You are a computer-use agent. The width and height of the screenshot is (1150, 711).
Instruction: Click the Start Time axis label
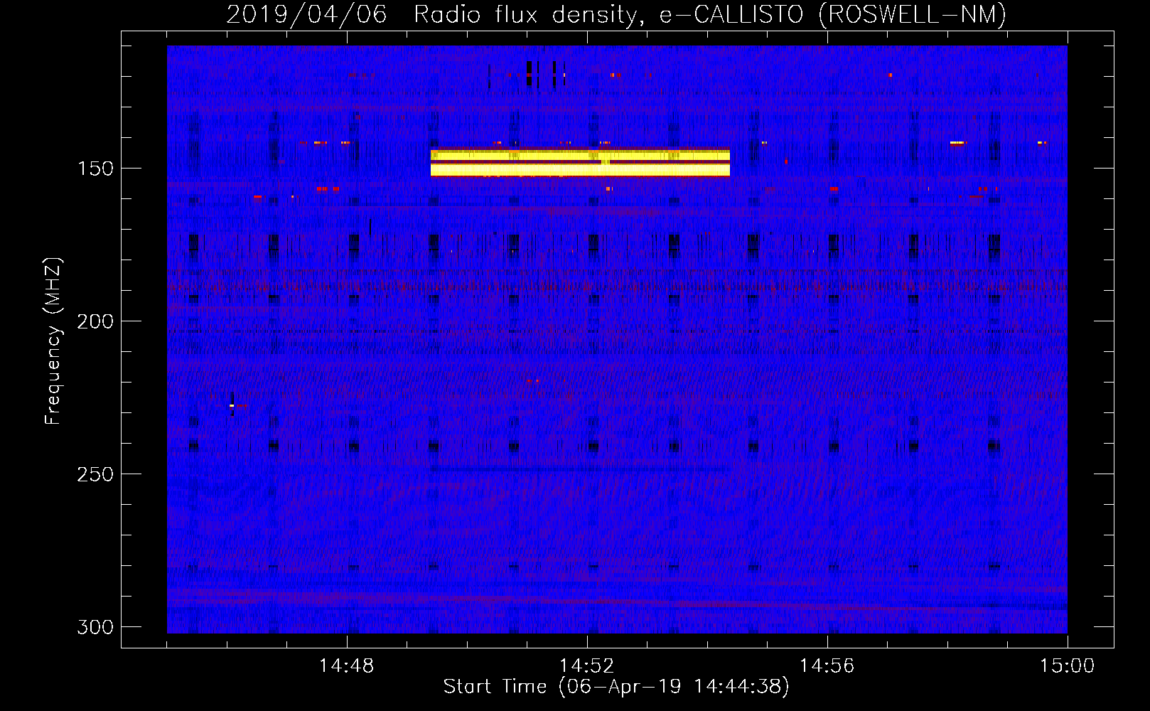tap(616, 687)
